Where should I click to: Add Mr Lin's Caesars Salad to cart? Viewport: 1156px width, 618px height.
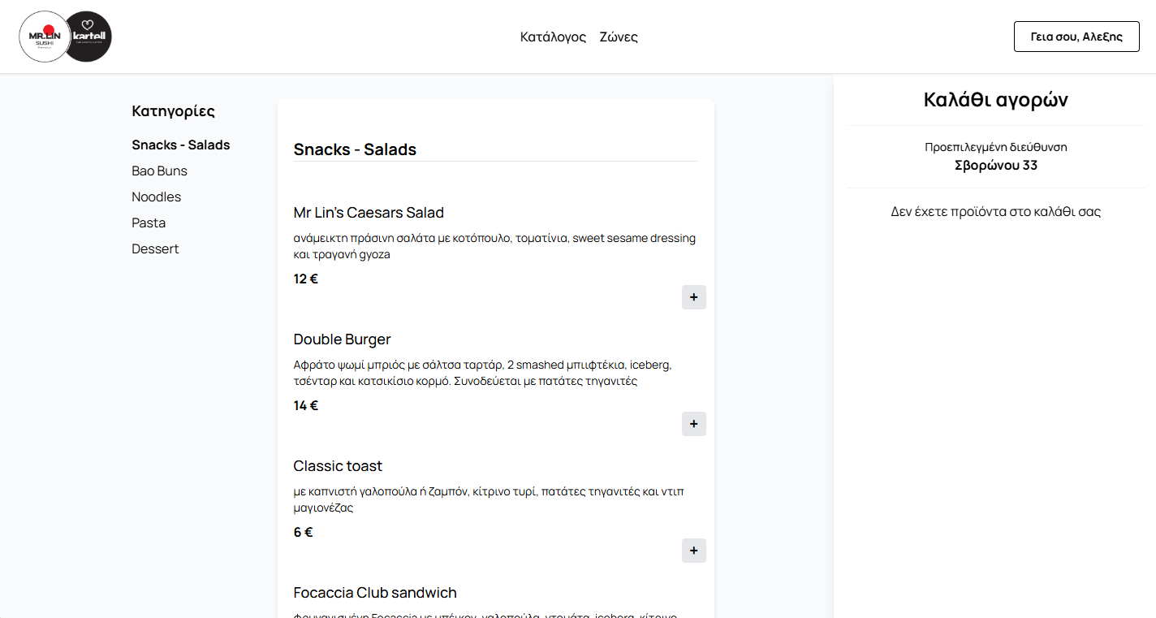click(693, 297)
